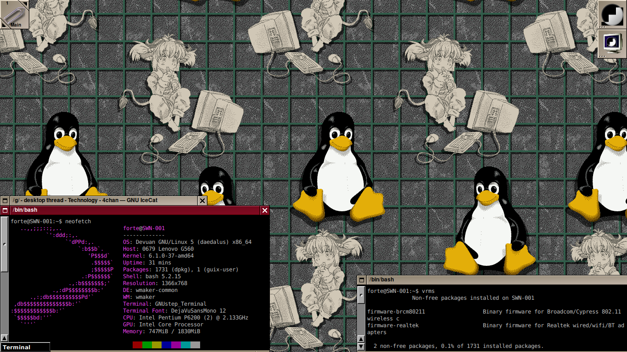
Task: Click the 'Terminal Font: DejaVuSansMono 12' line
Action: point(174,311)
